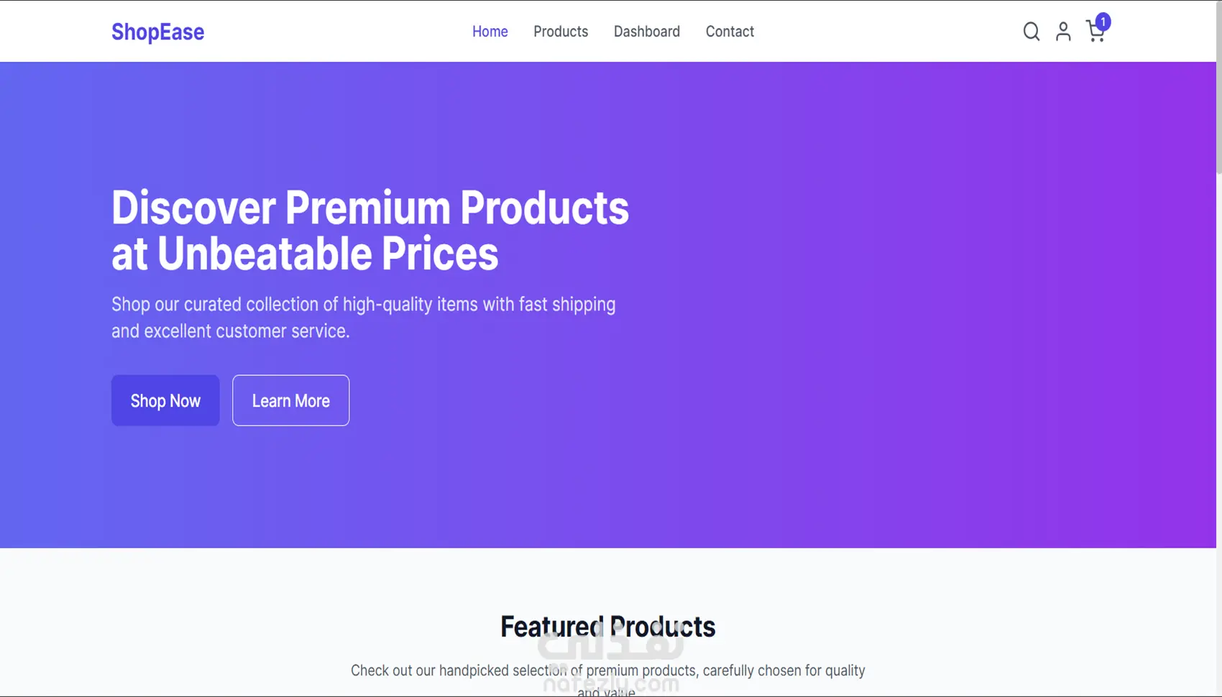Click the vertical scrollbar thumb
The height and width of the screenshot is (697, 1222).
coord(1218,86)
